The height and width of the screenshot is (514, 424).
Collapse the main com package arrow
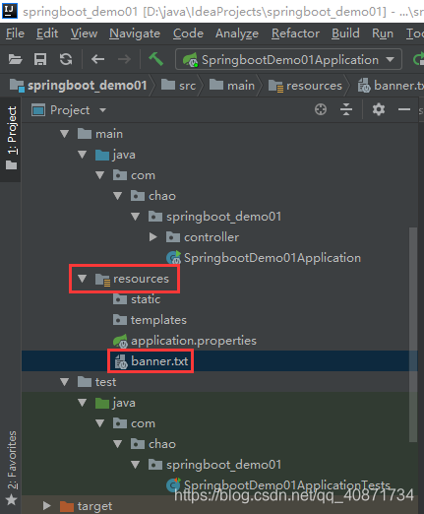click(x=100, y=175)
